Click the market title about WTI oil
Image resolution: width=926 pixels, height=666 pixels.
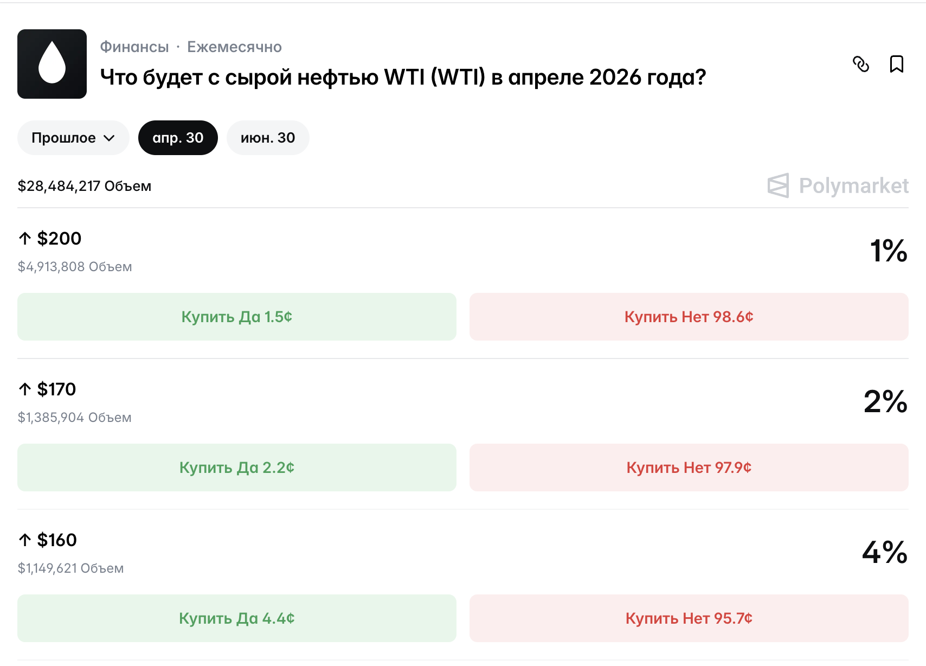[403, 78]
